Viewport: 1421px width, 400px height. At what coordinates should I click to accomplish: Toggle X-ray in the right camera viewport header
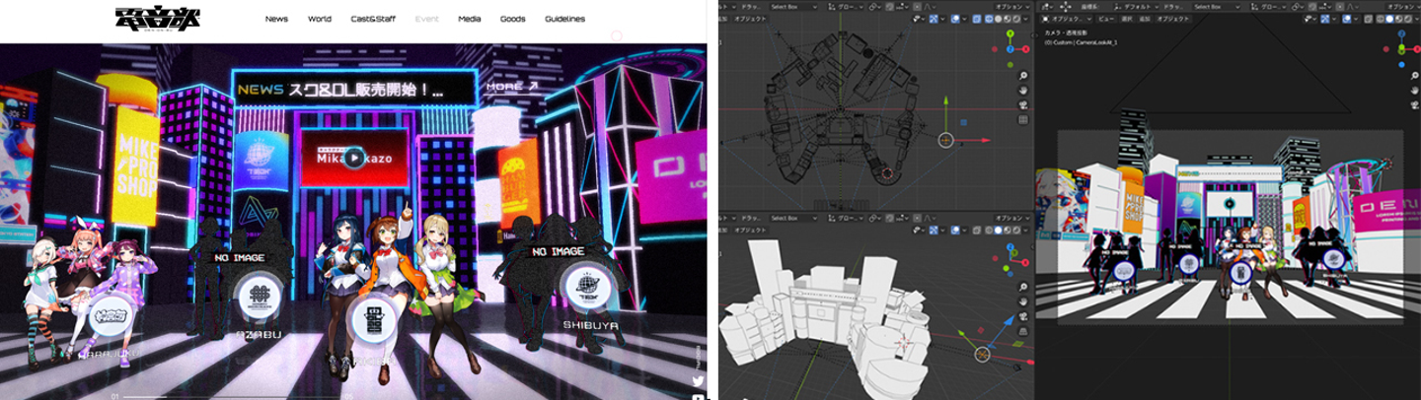pyautogui.click(x=1369, y=19)
